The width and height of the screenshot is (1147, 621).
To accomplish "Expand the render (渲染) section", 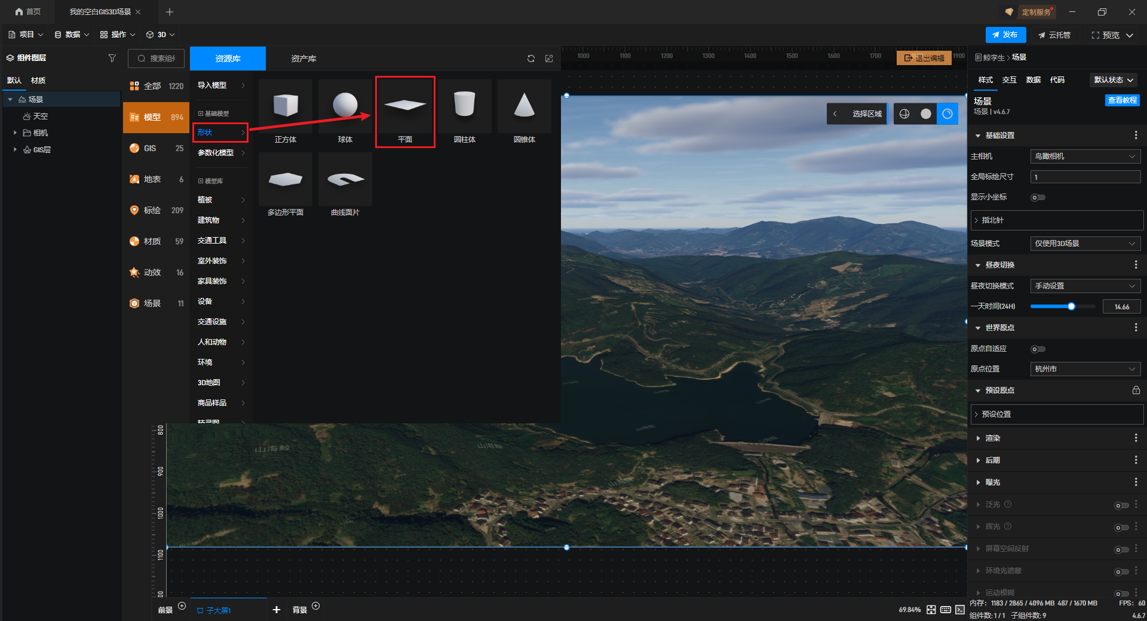I will (x=992, y=438).
